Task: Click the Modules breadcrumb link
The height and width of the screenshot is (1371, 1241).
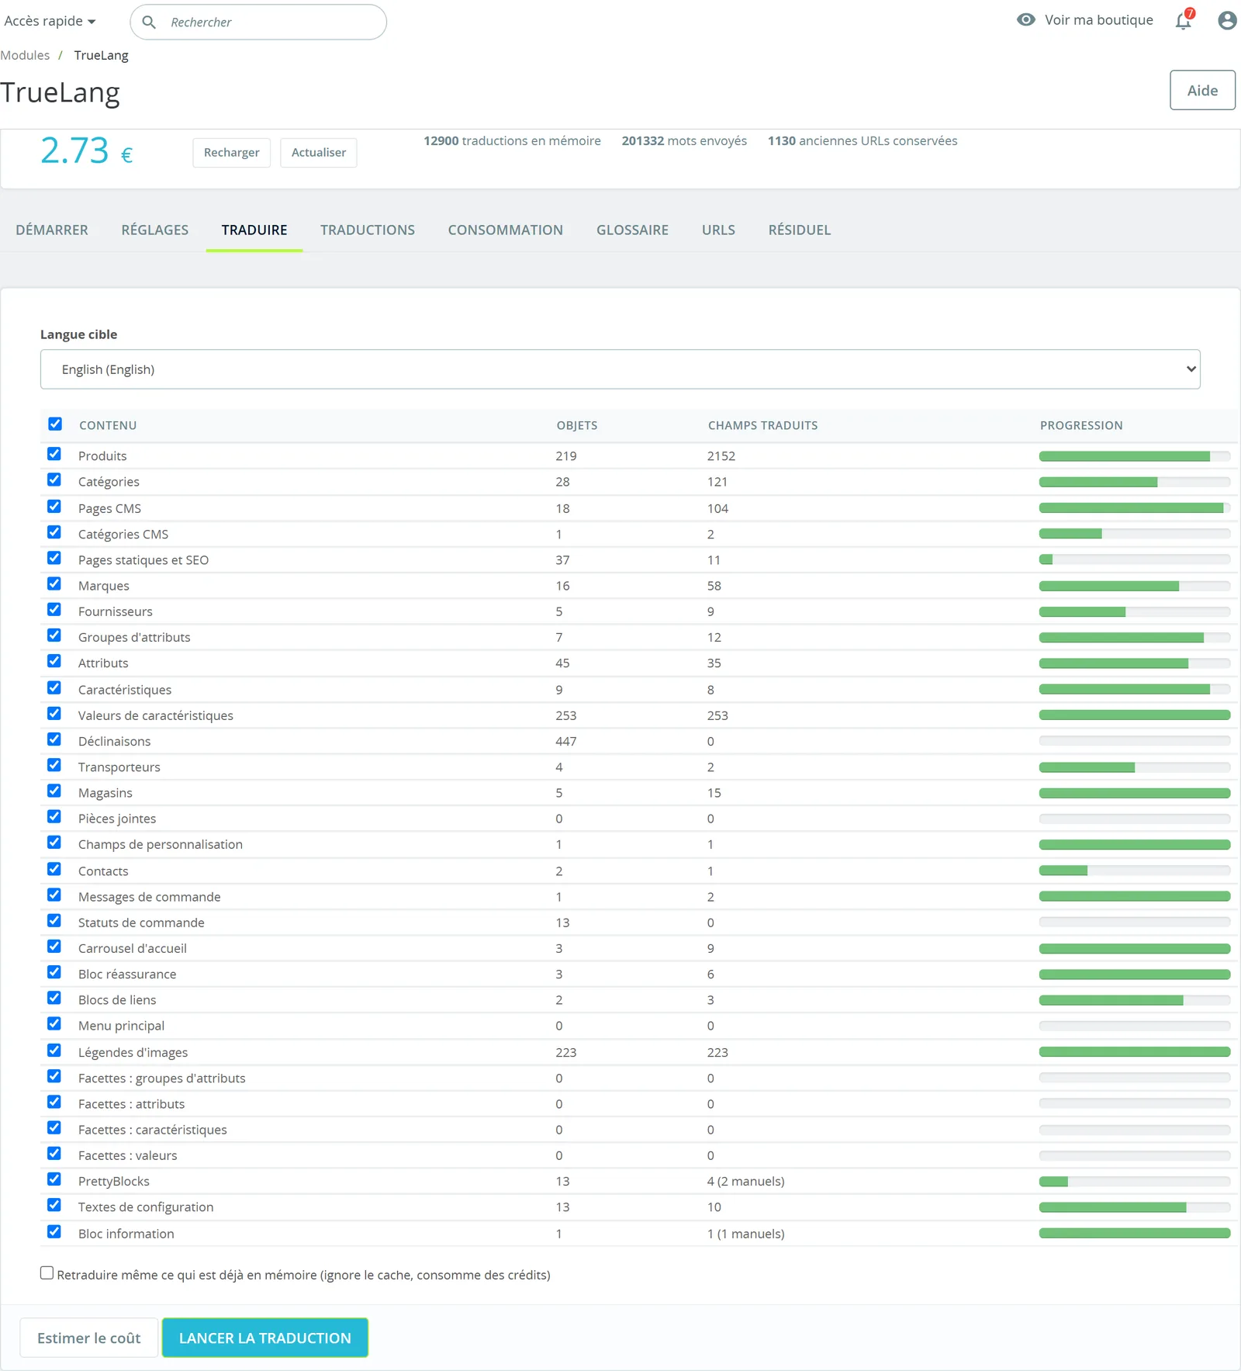Action: pyautogui.click(x=25, y=55)
